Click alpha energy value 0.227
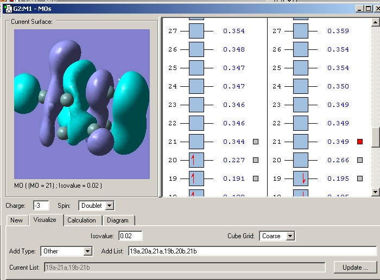This screenshot has width=380, height=280. coord(234,160)
